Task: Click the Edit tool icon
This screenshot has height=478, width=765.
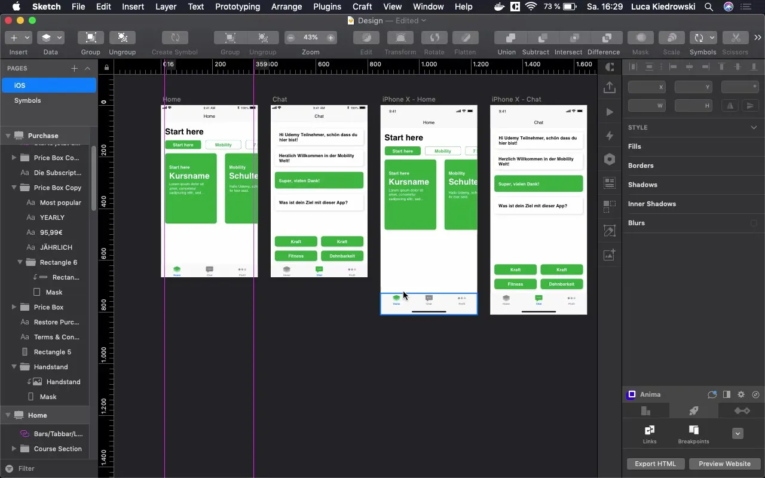Action: [x=366, y=38]
